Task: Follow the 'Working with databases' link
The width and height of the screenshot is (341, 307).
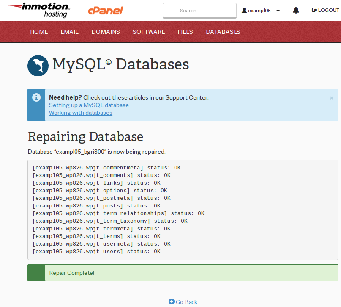Action: click(81, 113)
